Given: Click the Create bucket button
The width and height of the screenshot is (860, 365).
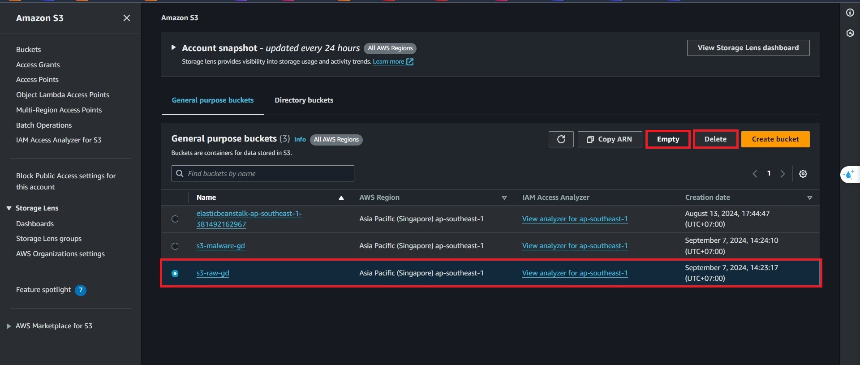Looking at the screenshot, I should (775, 139).
